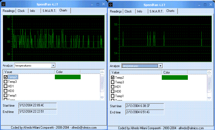Tick HD0 checkbox in the left window
The height and width of the screenshot is (130, 215).
[5, 91]
